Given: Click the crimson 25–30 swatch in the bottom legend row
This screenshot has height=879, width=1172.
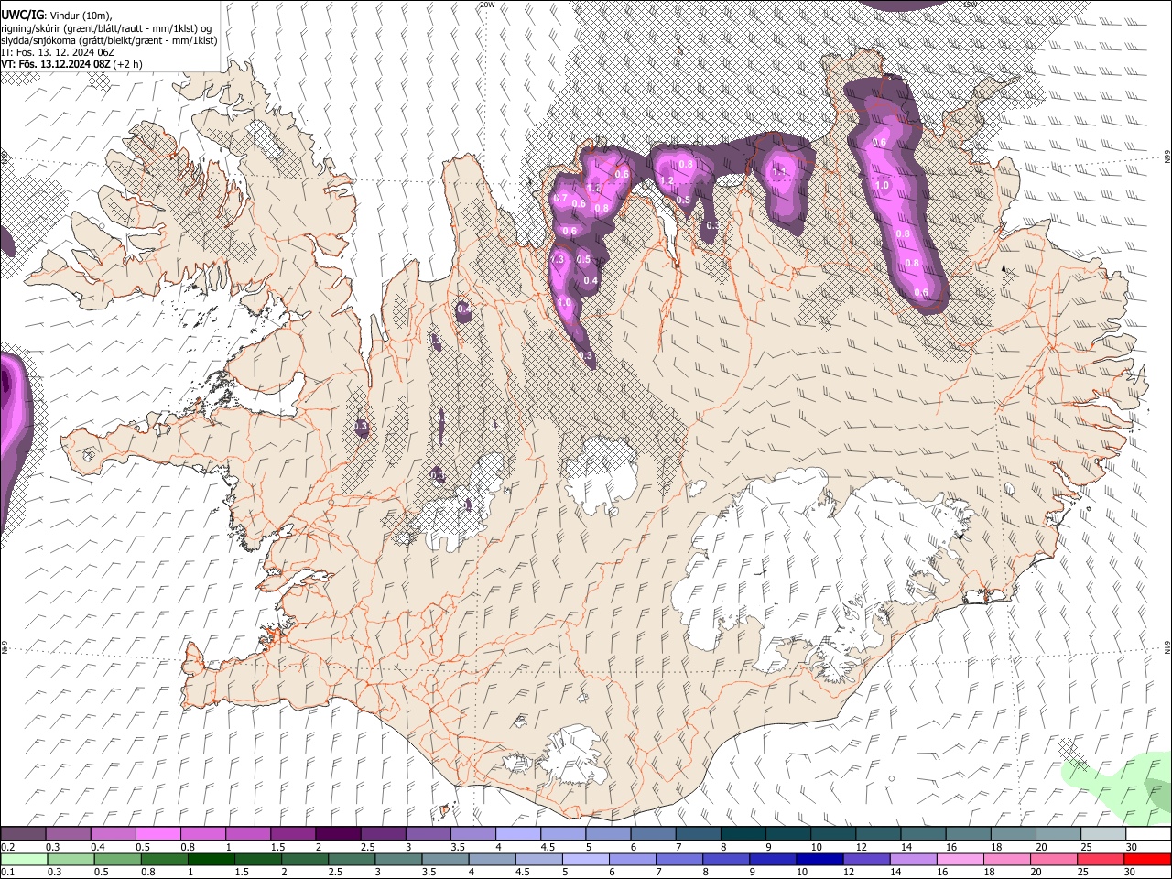Looking at the screenshot, I should pos(1101,860).
